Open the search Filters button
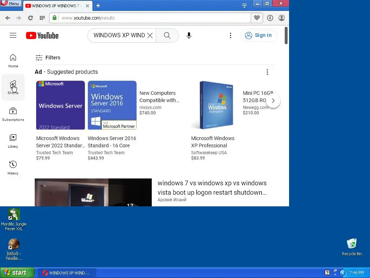 click(x=48, y=58)
